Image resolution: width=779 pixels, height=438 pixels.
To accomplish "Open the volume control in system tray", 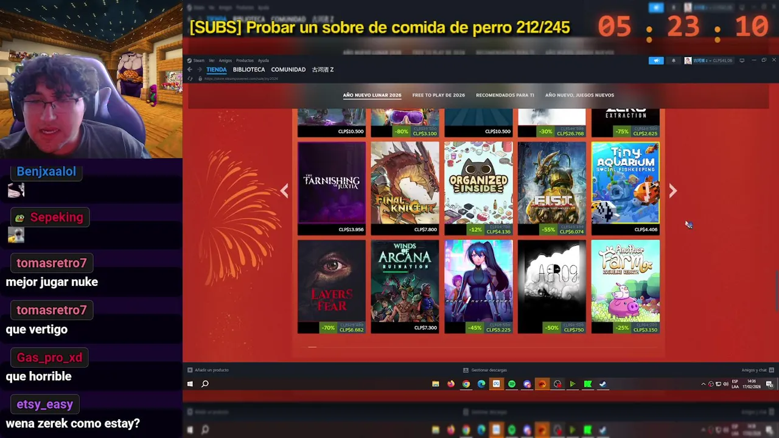I will (725, 384).
